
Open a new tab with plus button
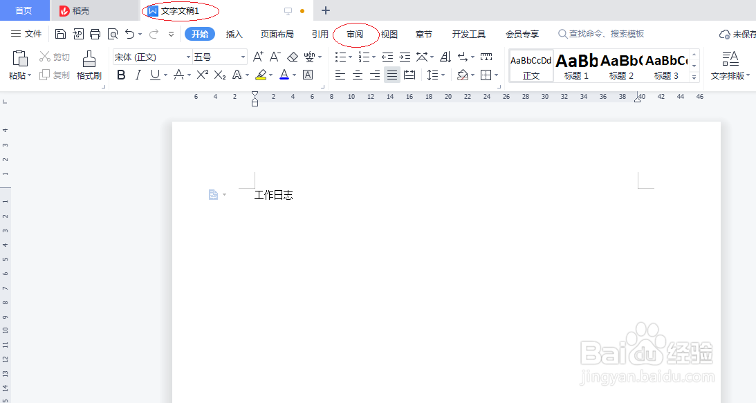[x=326, y=10]
